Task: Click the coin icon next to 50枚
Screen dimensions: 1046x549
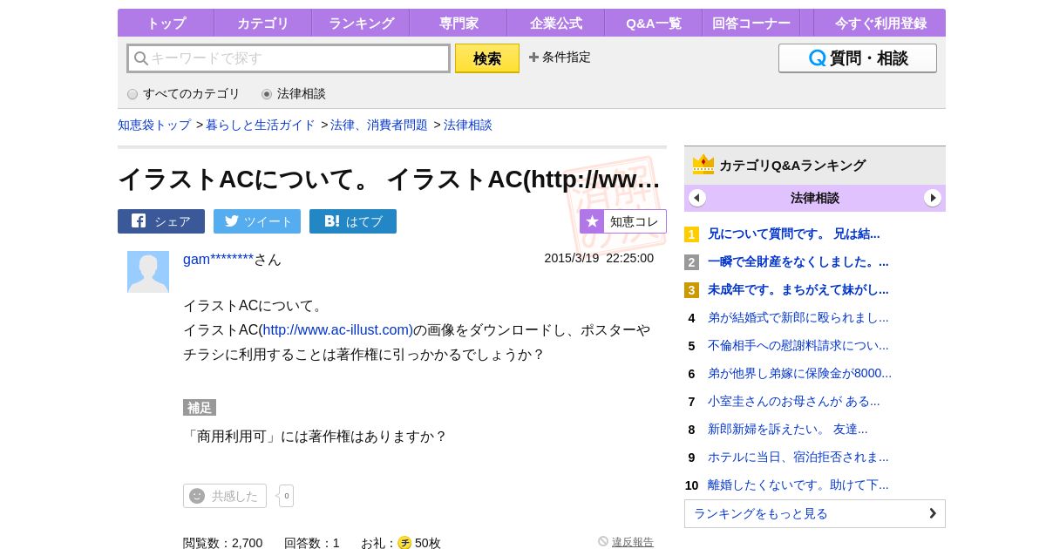Action: (404, 542)
